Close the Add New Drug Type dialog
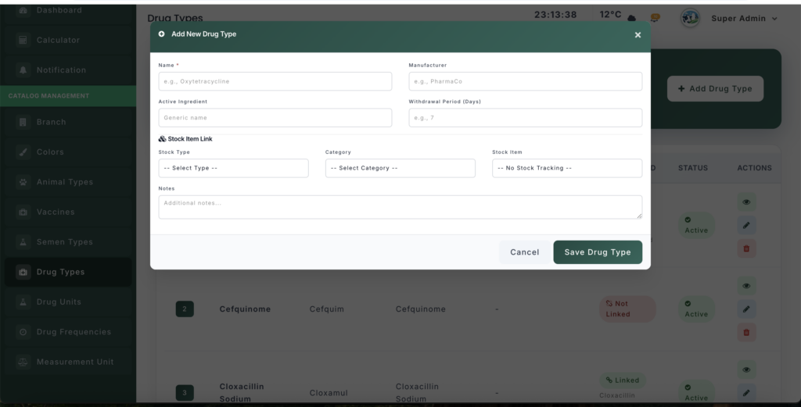 [x=638, y=35]
